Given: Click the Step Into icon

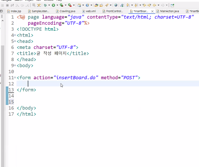Looking at the screenshot, I should click(17, 5).
